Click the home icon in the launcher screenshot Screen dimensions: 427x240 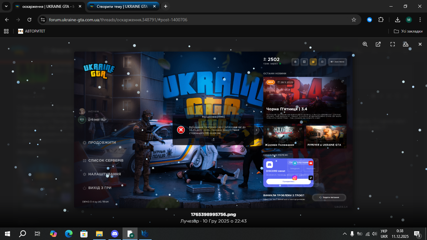(x=295, y=62)
